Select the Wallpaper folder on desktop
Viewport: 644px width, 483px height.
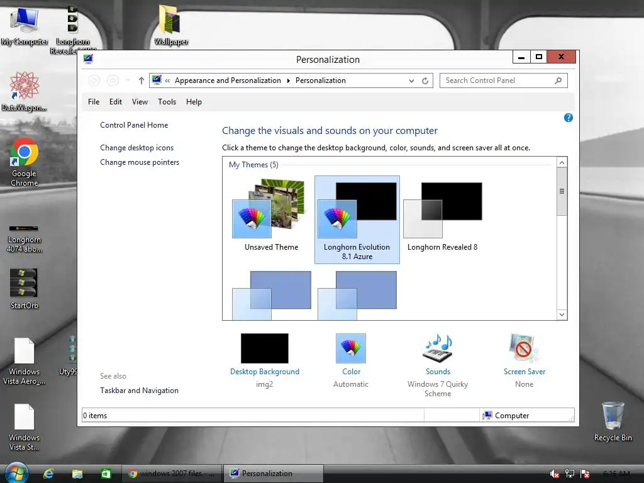coord(171,25)
